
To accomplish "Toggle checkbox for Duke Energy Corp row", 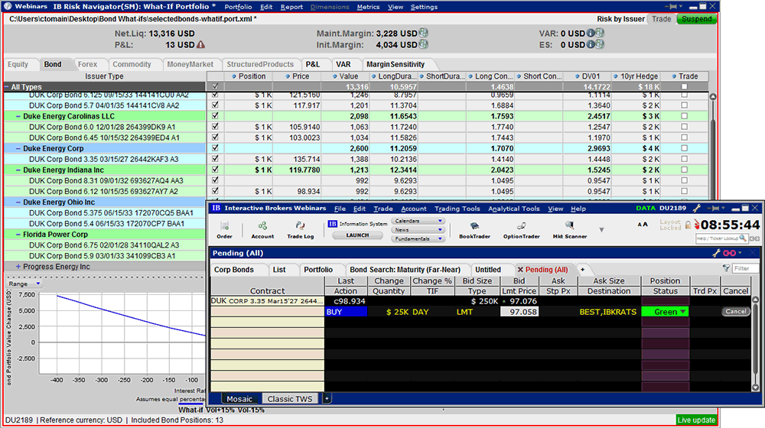I will [215, 148].
